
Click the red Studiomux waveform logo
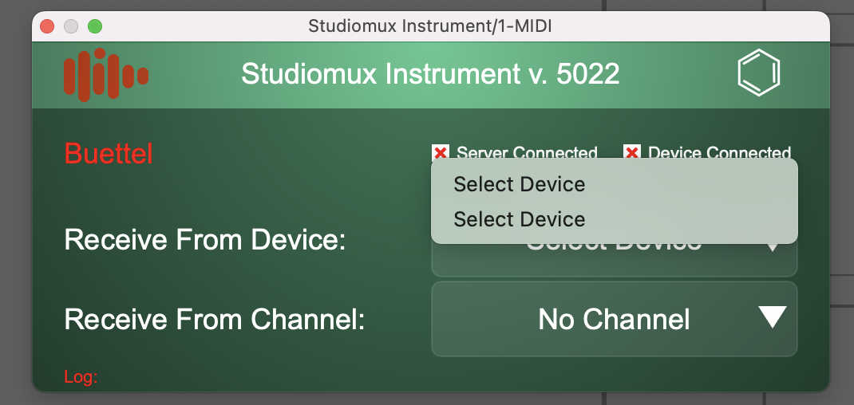click(x=105, y=75)
